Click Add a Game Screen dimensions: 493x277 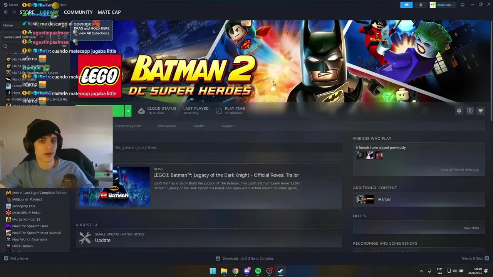point(16,259)
